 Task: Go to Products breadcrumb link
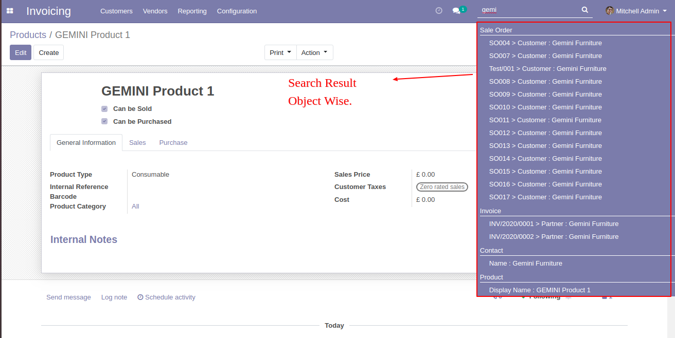tap(28, 35)
